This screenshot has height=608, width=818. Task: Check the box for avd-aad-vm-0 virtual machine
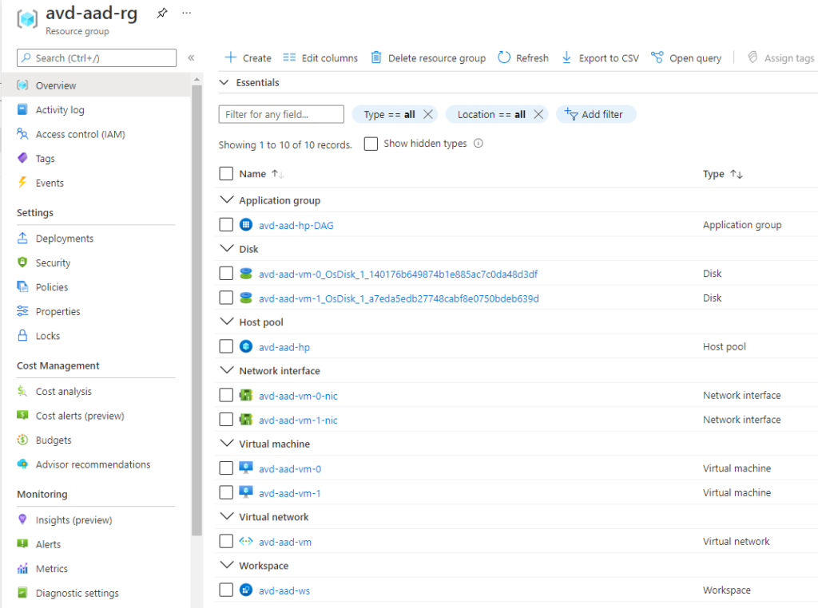(226, 468)
